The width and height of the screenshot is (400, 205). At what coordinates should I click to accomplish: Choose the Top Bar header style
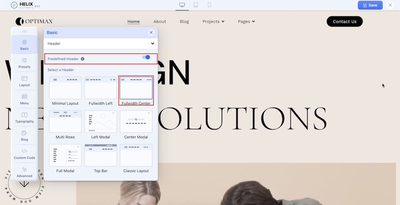click(100, 156)
